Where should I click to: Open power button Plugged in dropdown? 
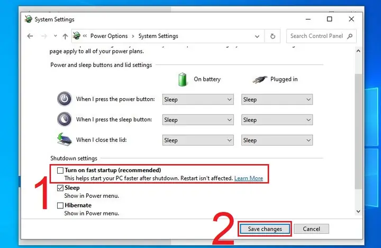(277, 99)
